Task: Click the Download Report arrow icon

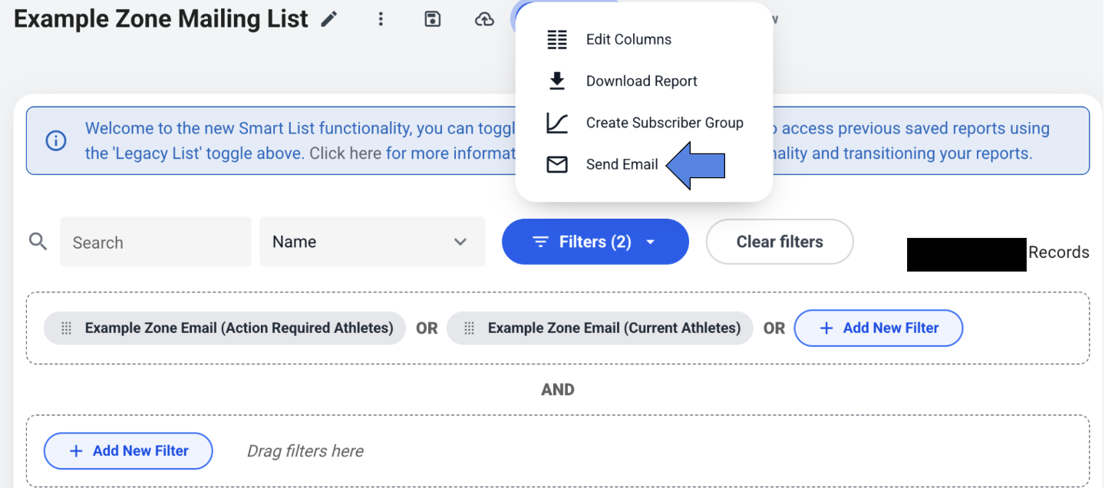Action: (557, 81)
